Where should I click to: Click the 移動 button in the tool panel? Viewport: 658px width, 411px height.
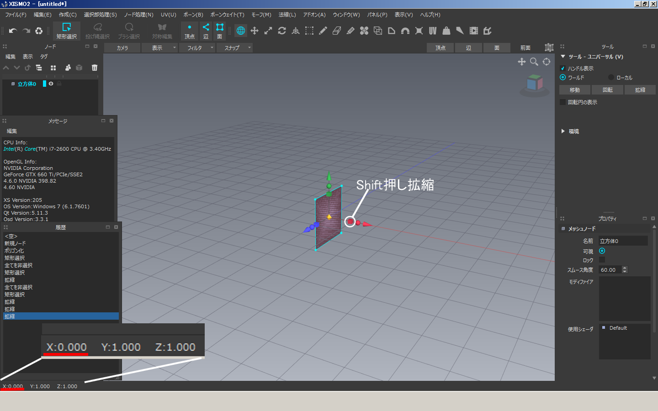coord(575,90)
